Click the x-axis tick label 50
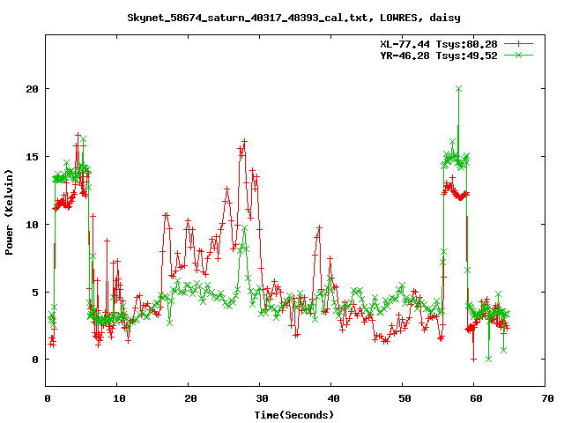The image size is (564, 423). pos(404,398)
